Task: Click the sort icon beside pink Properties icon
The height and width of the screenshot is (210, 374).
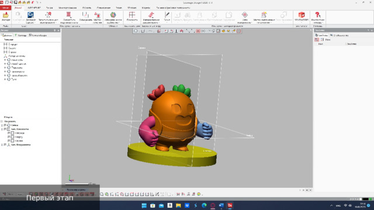Action: (x=322, y=40)
